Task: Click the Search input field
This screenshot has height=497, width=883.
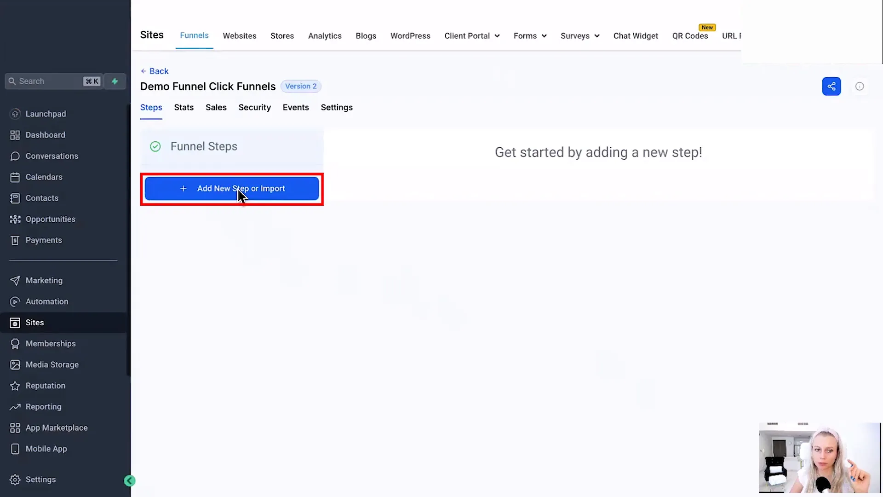Action: (53, 81)
